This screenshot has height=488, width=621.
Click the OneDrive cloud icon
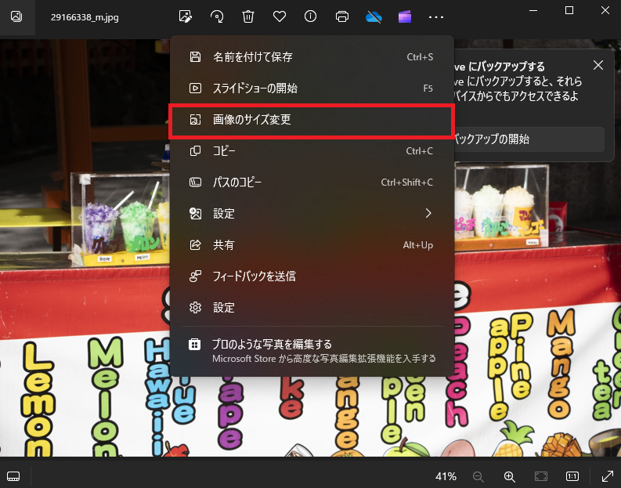(x=374, y=16)
